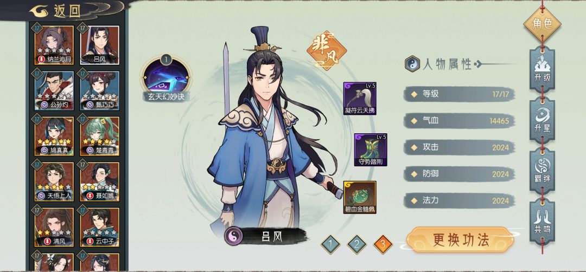Select the 凝符云天拂 weapon equipment icon

pyautogui.click(x=360, y=99)
